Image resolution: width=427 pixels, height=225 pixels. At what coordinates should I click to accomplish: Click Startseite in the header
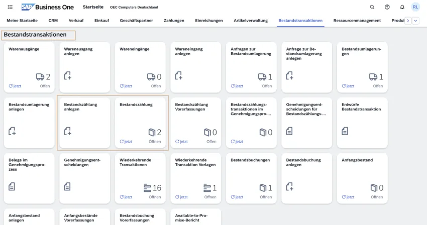pyautogui.click(x=93, y=7)
